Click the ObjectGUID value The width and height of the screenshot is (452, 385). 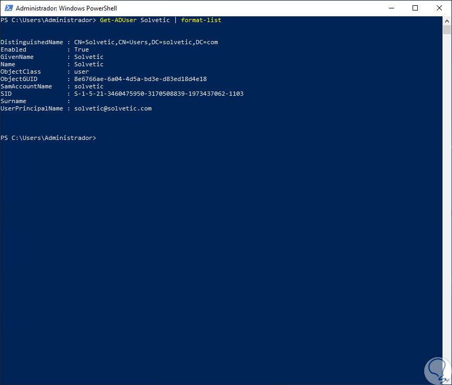tap(140, 79)
